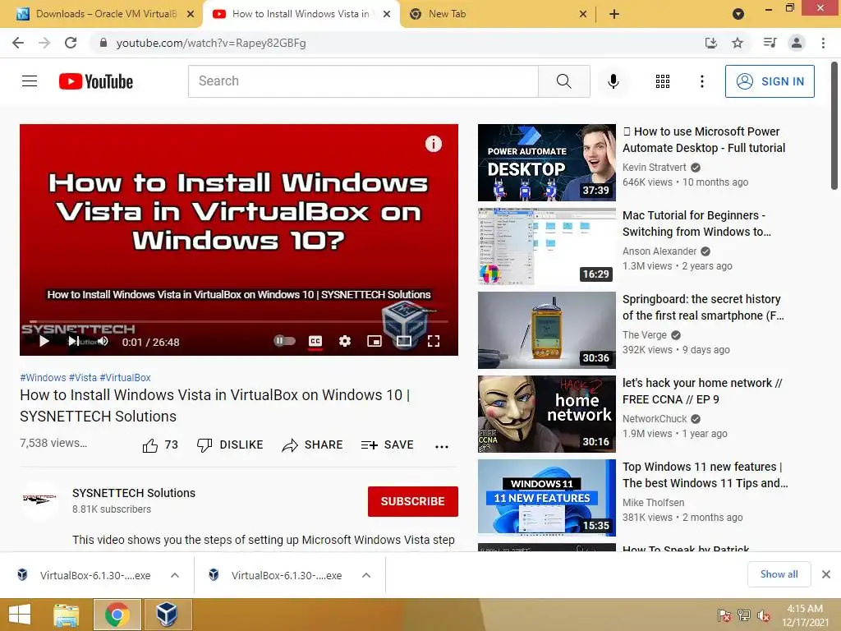841x631 pixels.
Task: Open Chrome profile avatar
Action: coord(797,43)
